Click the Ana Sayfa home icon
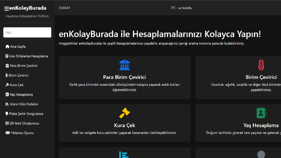The height and width of the screenshot is (158, 281). click(x=7, y=46)
